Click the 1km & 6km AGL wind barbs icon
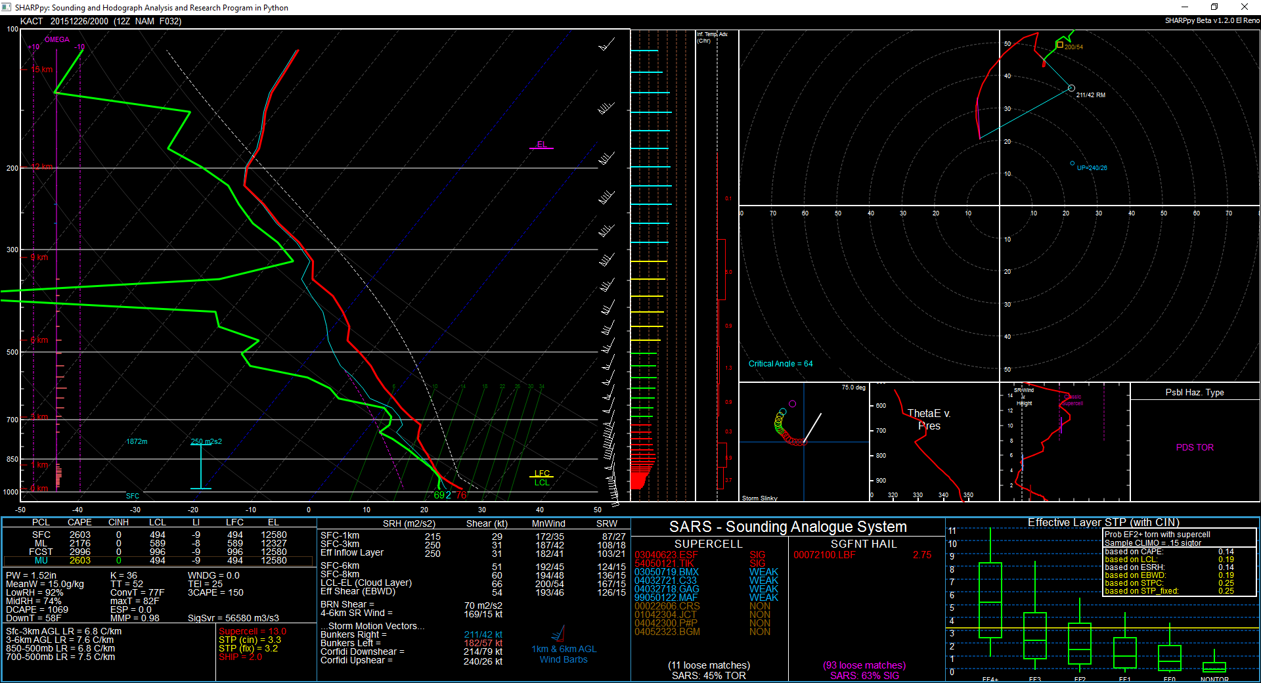This screenshot has width=1261, height=683. [x=559, y=634]
